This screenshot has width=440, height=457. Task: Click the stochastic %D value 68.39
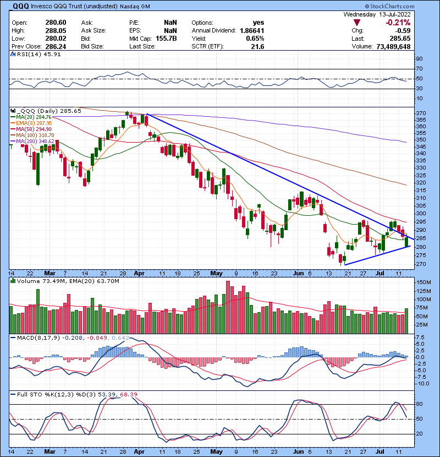tap(128, 395)
